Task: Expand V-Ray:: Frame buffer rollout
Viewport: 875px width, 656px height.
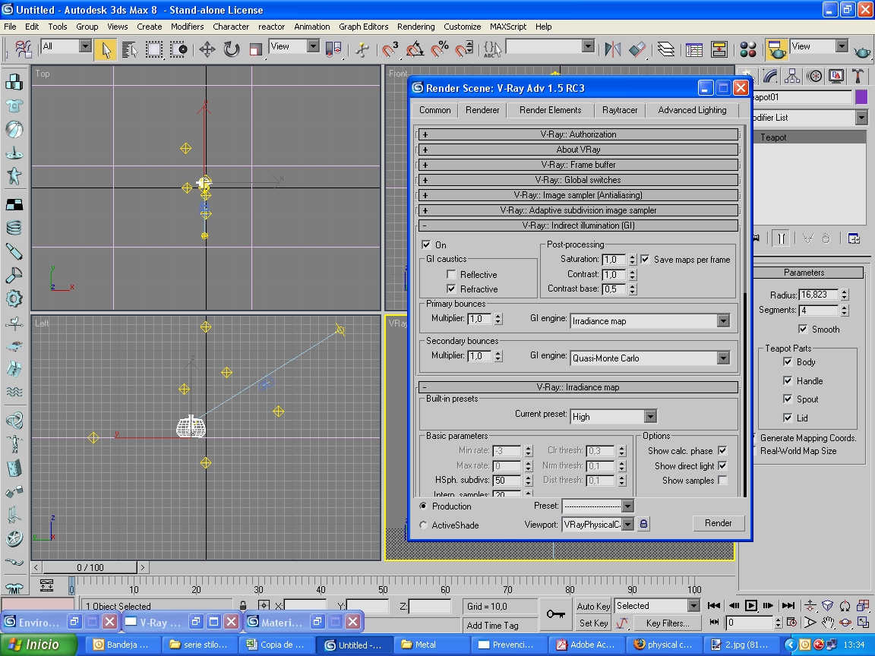Action: pyautogui.click(x=578, y=165)
